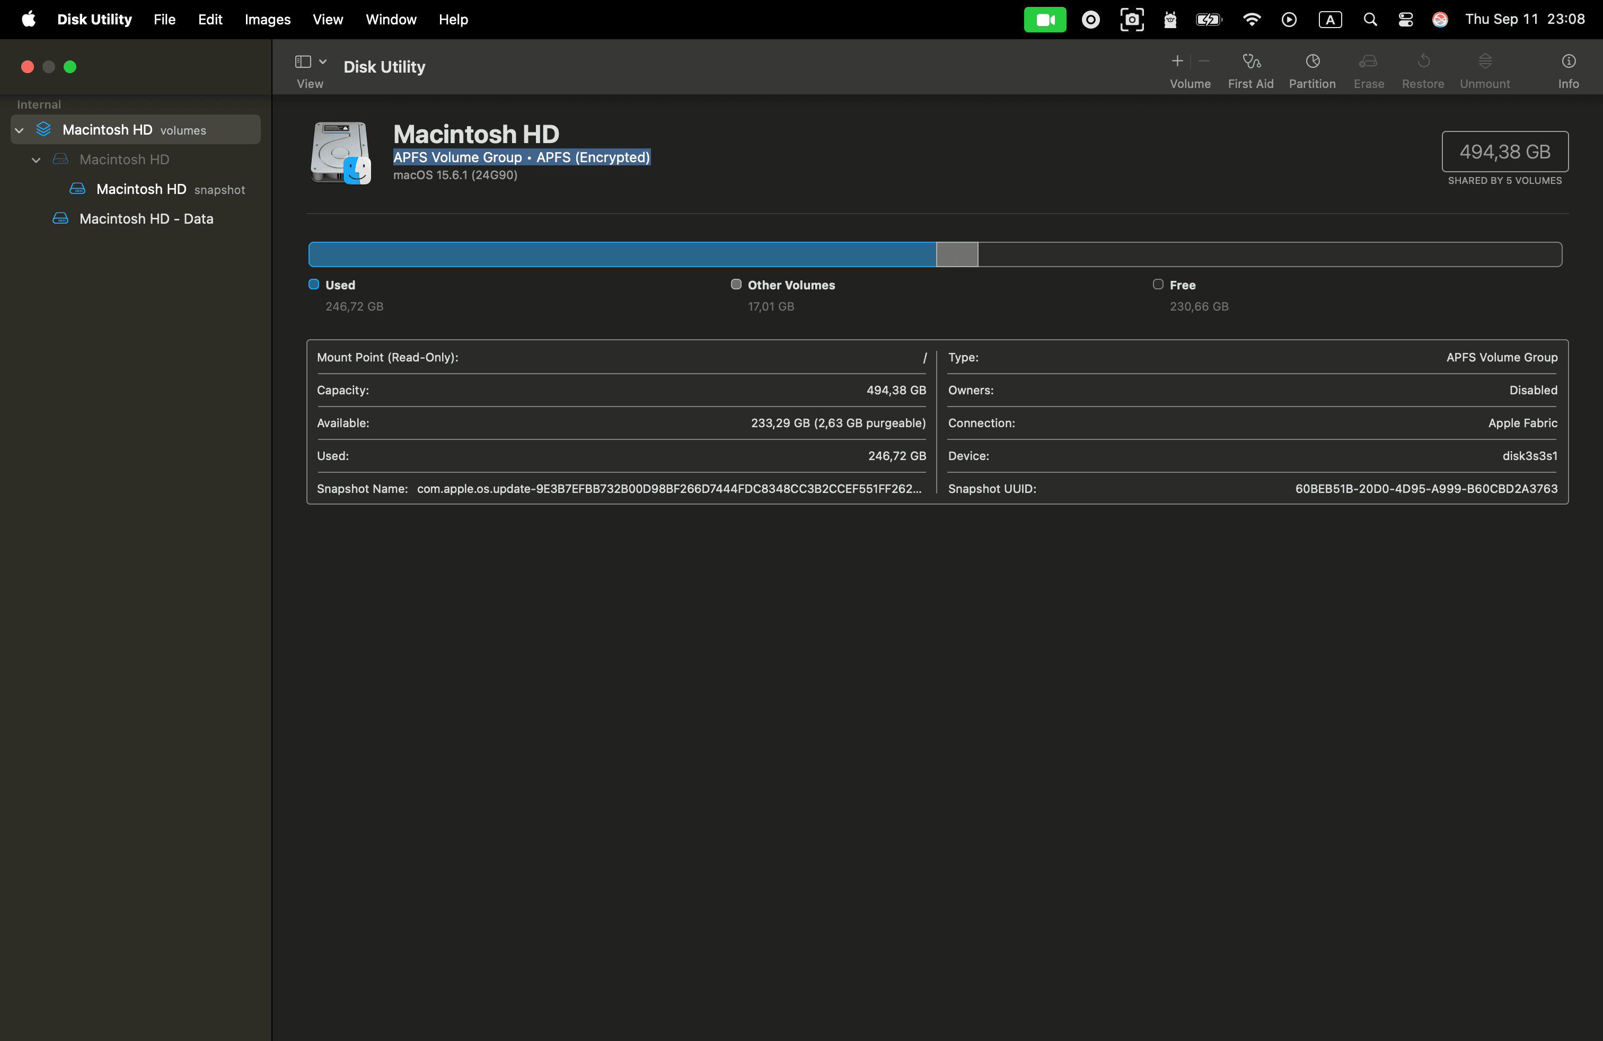The height and width of the screenshot is (1041, 1603).
Task: Check the Free space checkbox
Action: (1158, 284)
